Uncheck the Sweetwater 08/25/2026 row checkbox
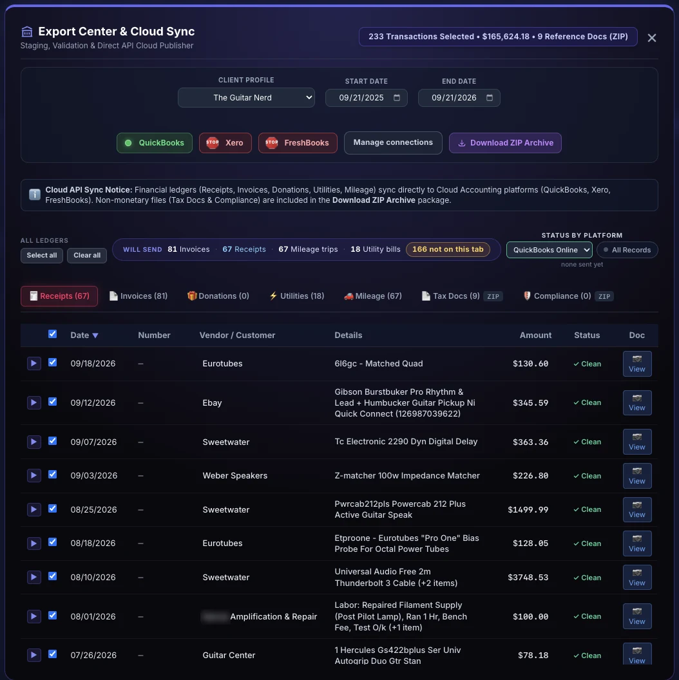The height and width of the screenshot is (680, 679). [x=52, y=508]
